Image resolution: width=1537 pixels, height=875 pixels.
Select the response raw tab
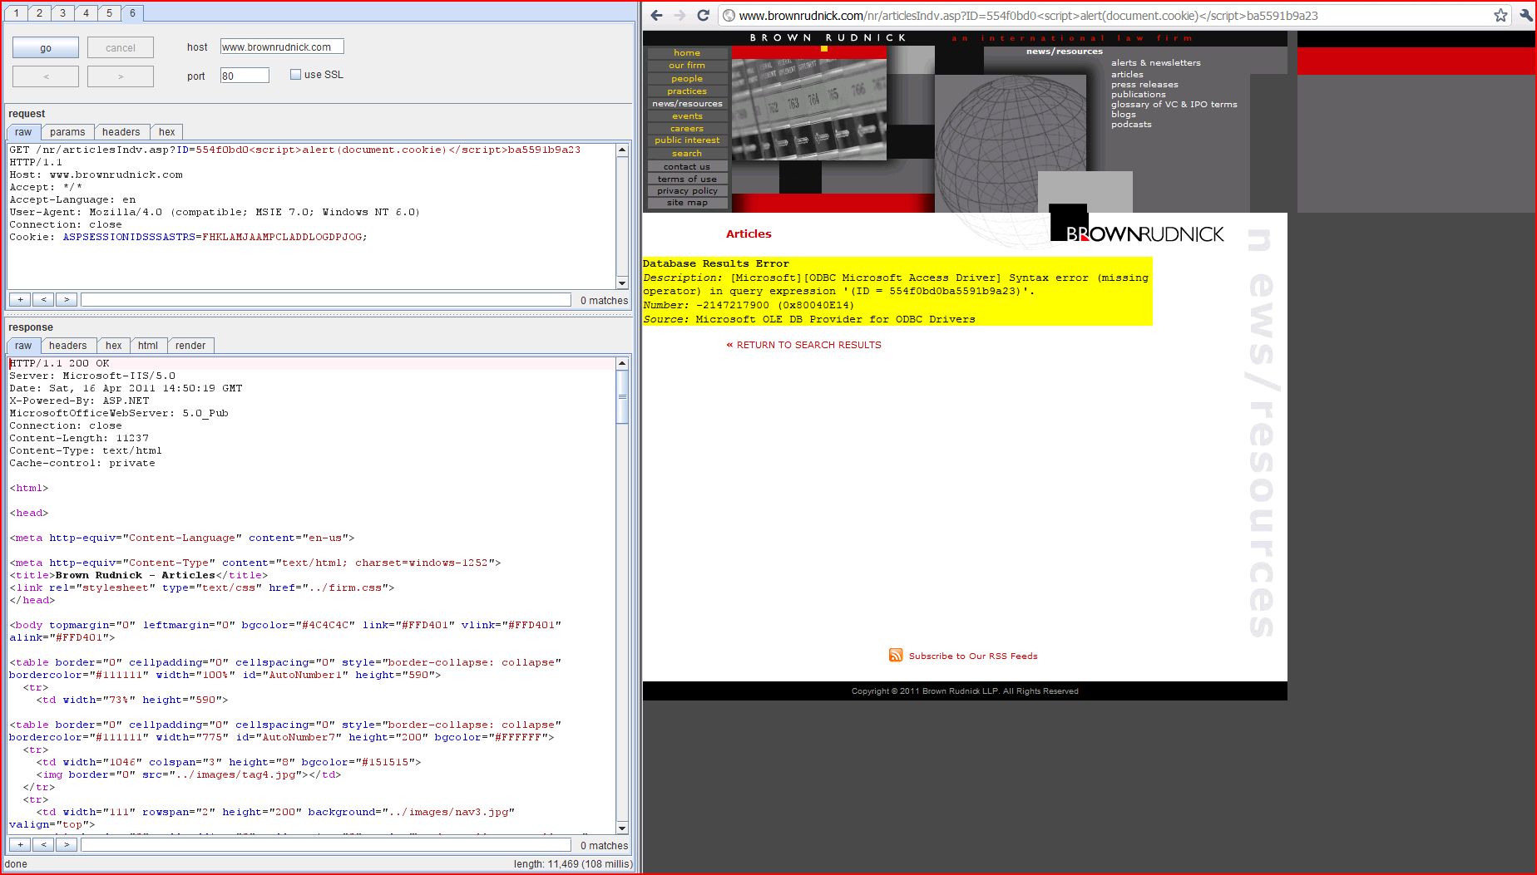click(23, 346)
